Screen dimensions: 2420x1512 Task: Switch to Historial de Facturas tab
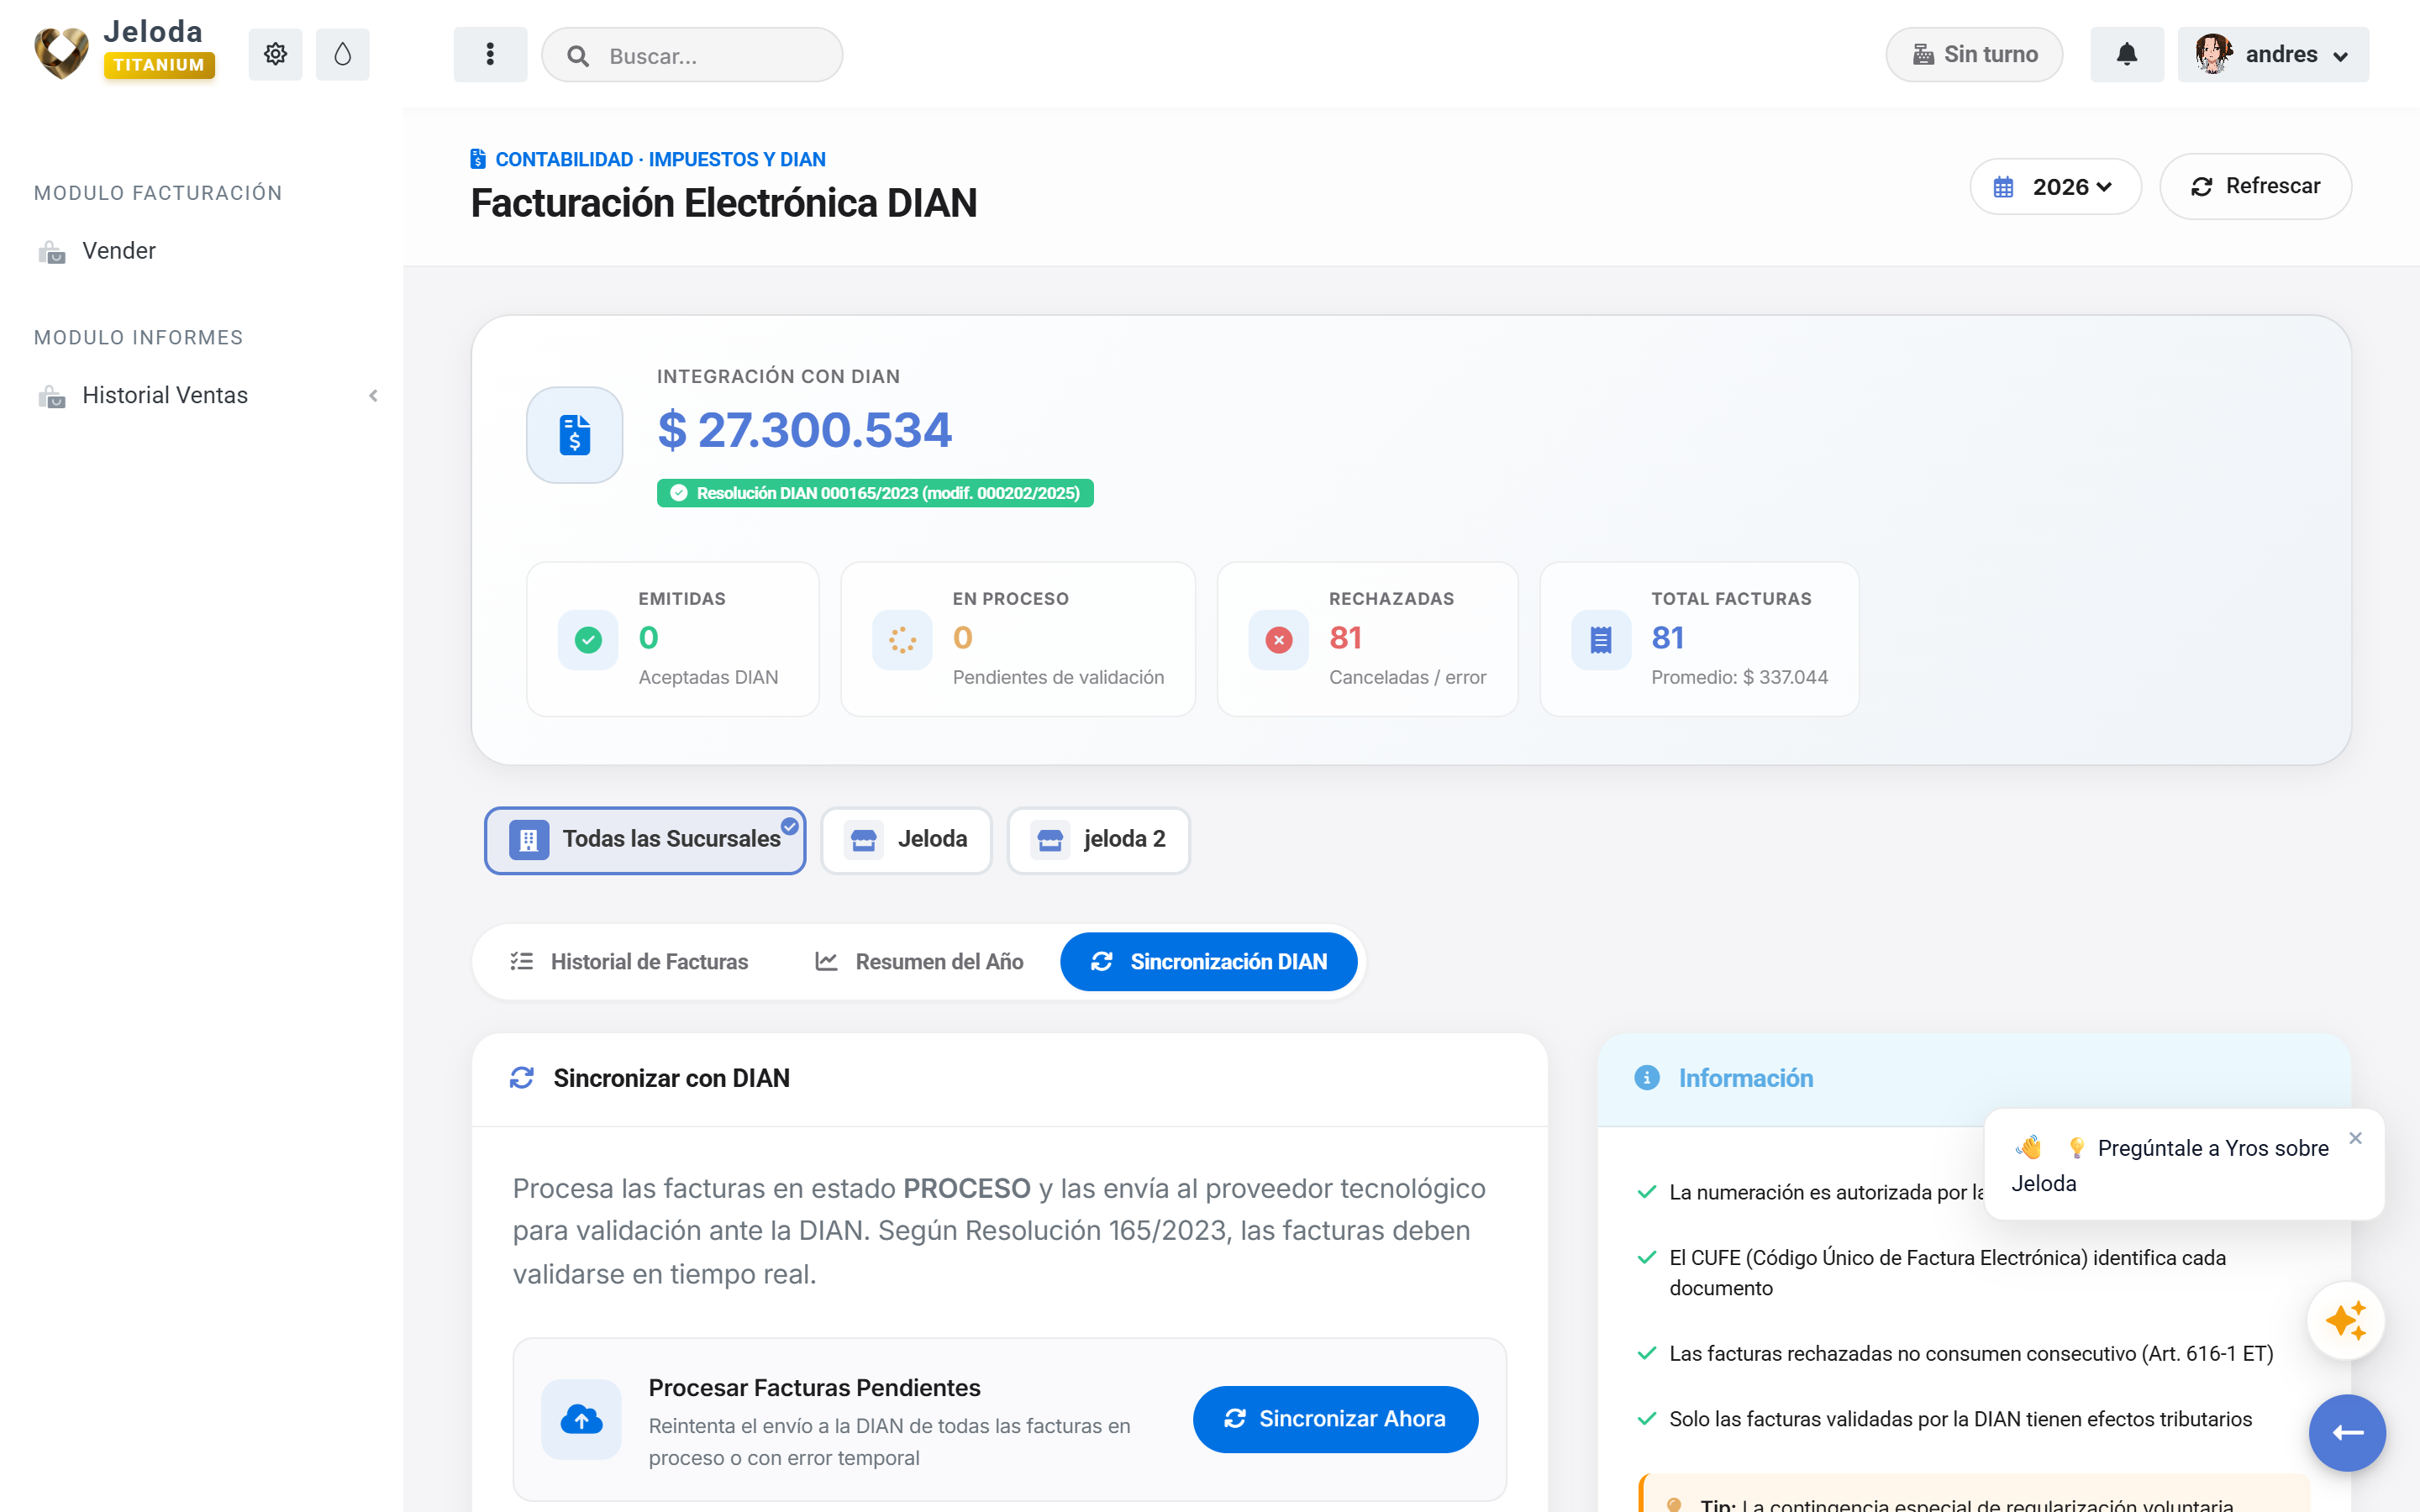coord(629,962)
